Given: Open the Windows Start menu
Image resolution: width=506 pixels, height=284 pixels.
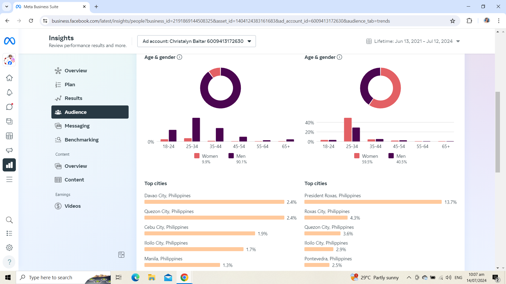Looking at the screenshot, I should pyautogui.click(x=8, y=277).
